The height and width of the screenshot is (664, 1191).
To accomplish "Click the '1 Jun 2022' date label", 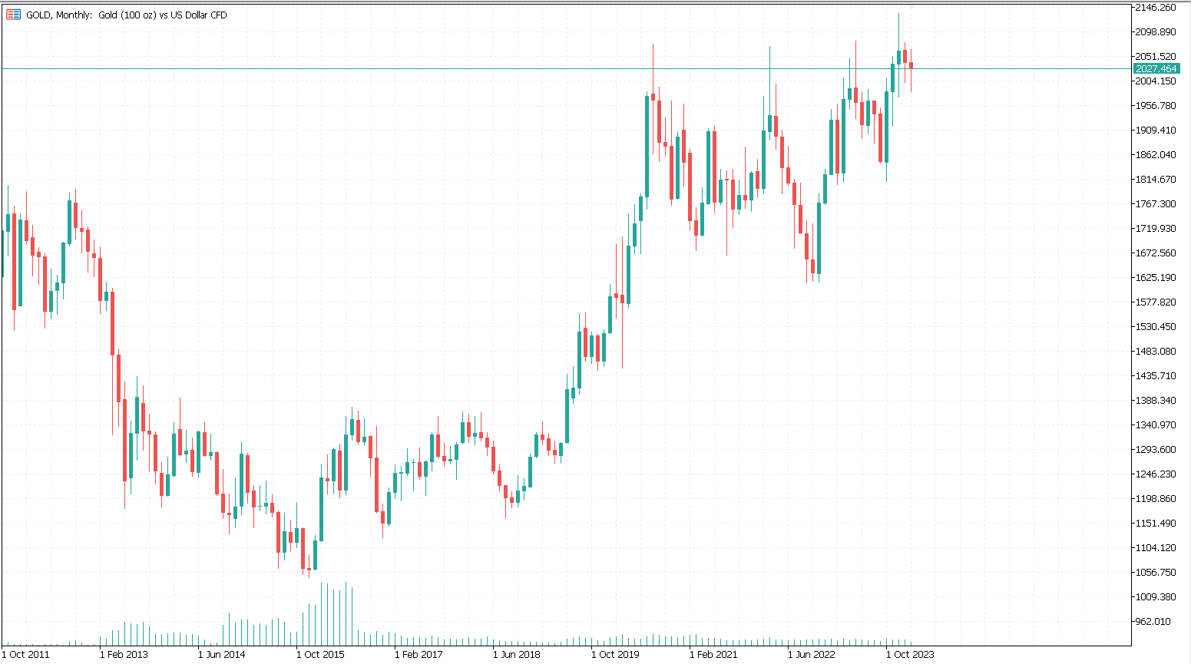I will pos(812,655).
